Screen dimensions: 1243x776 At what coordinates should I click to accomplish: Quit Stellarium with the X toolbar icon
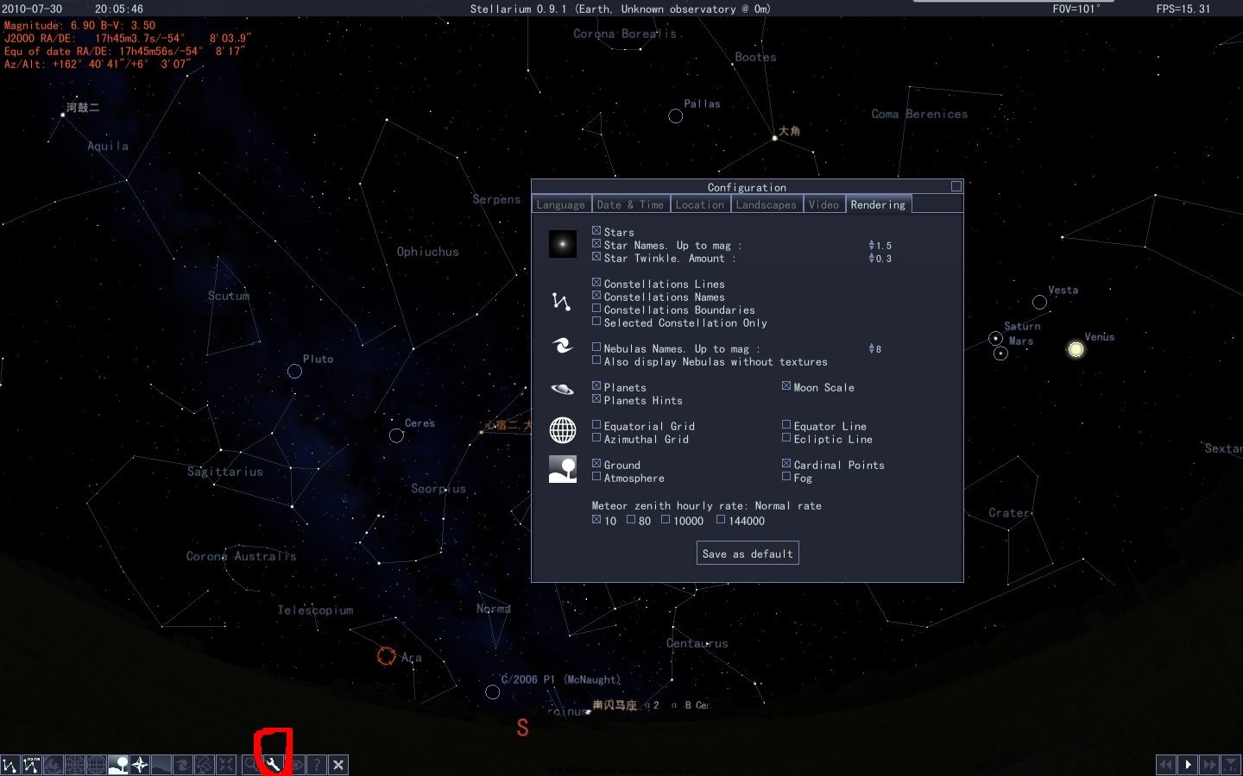click(338, 765)
